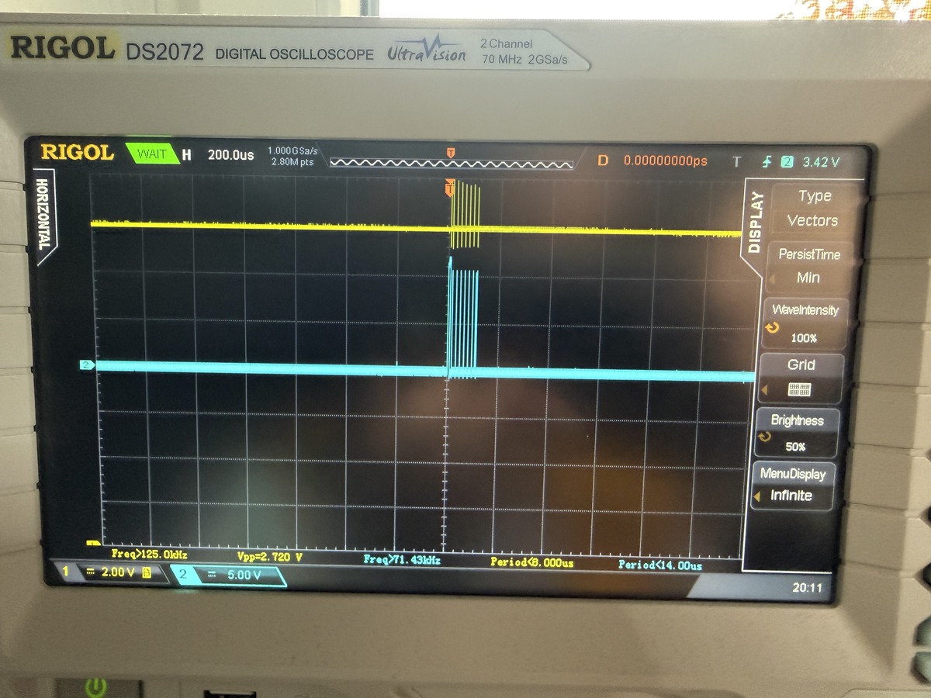Click the WaveIntensity rotary knob icon
The height and width of the screenshot is (698, 931).
point(772,328)
